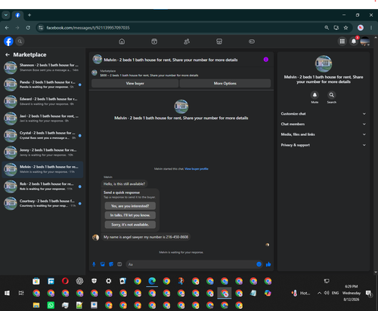Expand Customize chat section
The width and height of the screenshot is (378, 311).
click(x=324, y=114)
